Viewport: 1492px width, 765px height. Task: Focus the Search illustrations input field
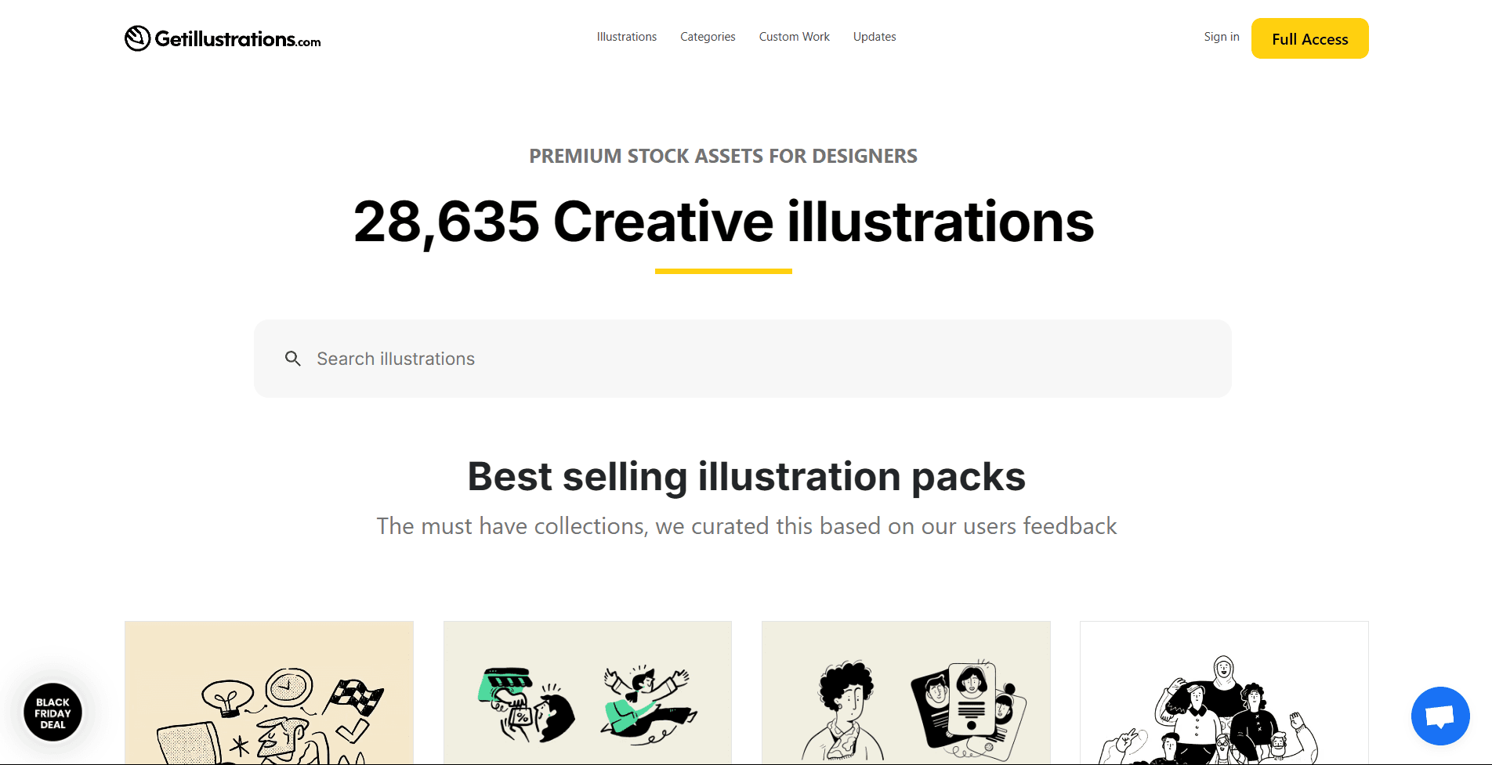click(x=752, y=359)
